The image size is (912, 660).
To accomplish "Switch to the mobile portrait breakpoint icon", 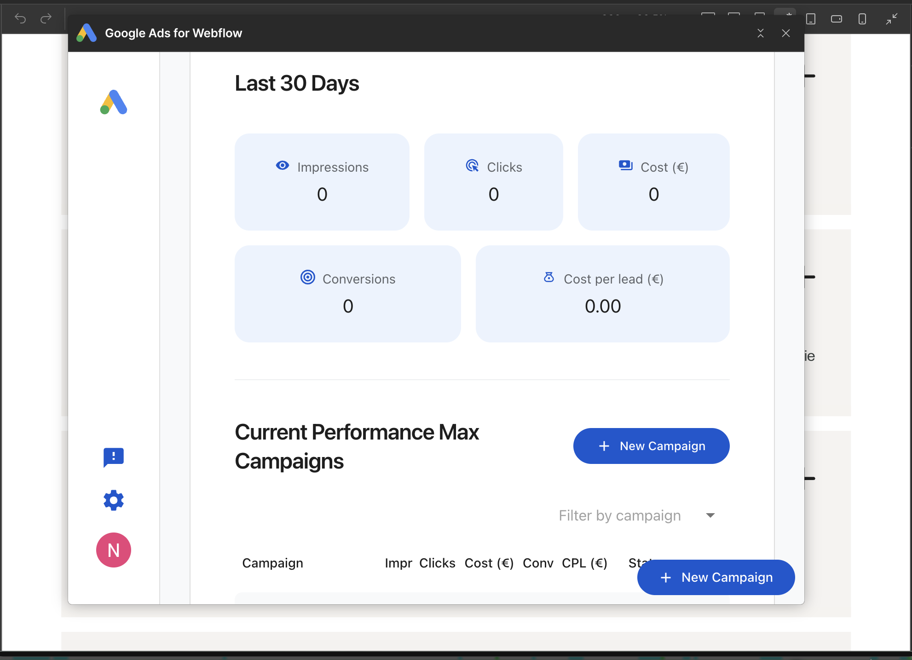I will point(862,19).
